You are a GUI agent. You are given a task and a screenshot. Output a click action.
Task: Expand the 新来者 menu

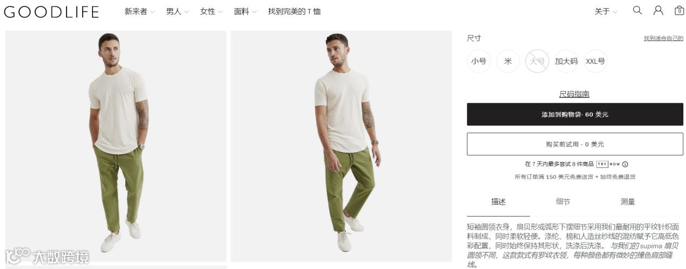point(140,11)
